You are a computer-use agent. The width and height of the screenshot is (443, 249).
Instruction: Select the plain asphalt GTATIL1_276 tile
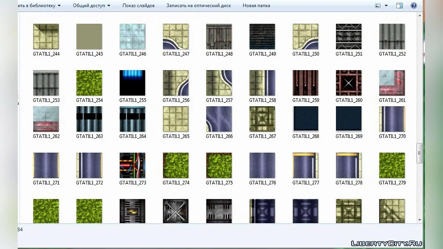point(262,165)
